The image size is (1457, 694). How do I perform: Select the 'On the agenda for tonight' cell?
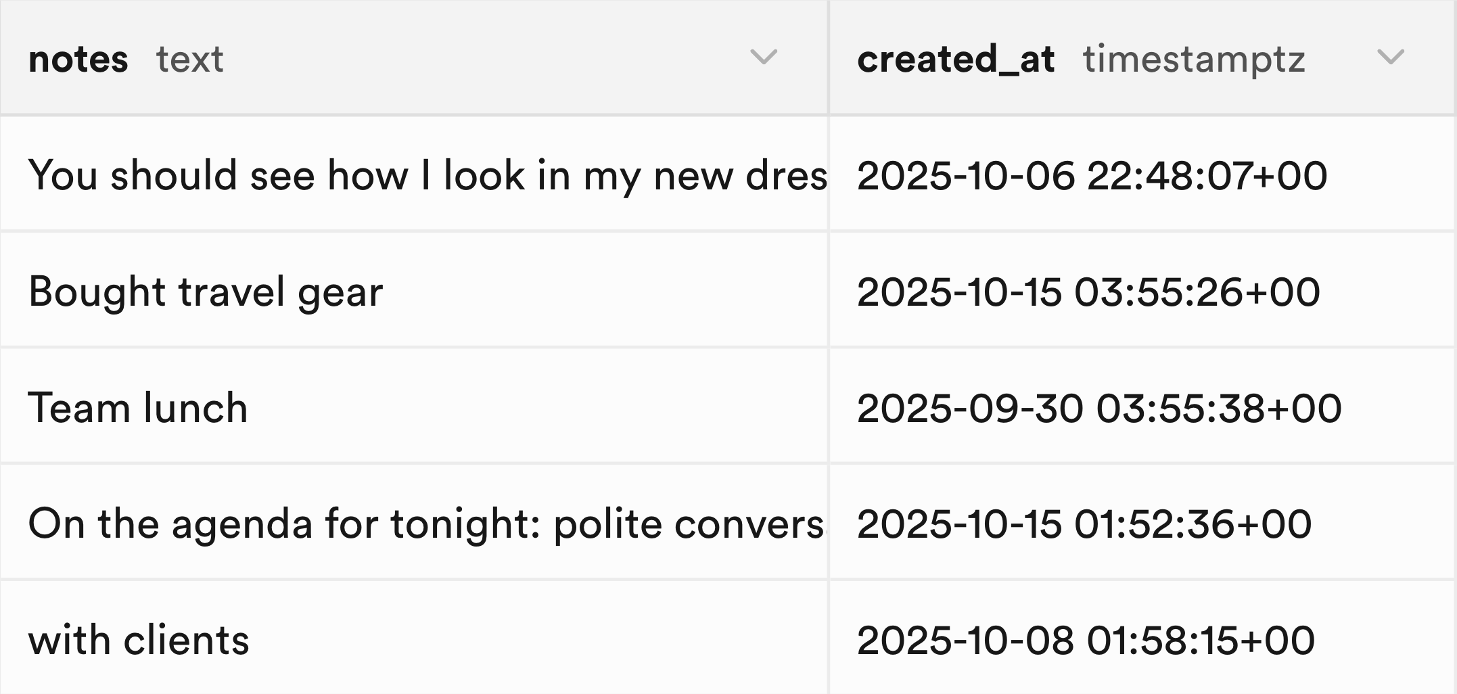(x=426, y=524)
